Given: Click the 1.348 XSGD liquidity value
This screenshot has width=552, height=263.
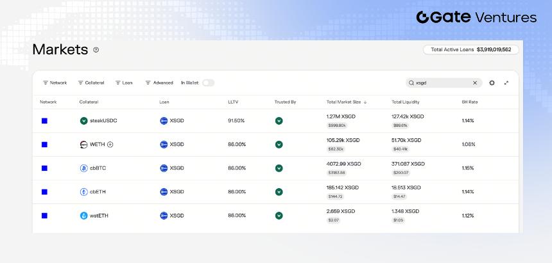Looking at the screenshot, I should click(405, 211).
